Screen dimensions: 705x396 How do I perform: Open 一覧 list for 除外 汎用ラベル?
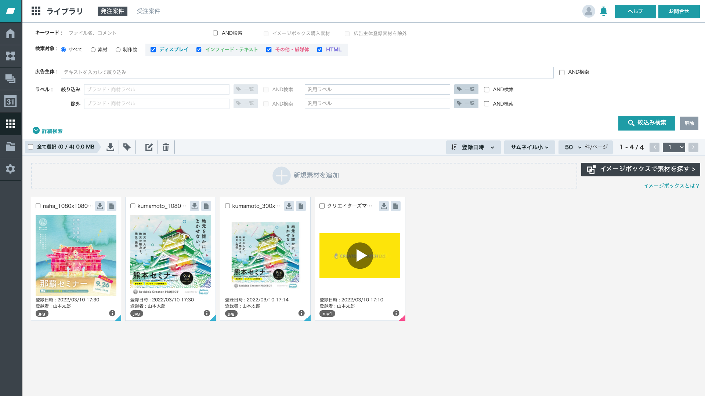pyautogui.click(x=466, y=103)
